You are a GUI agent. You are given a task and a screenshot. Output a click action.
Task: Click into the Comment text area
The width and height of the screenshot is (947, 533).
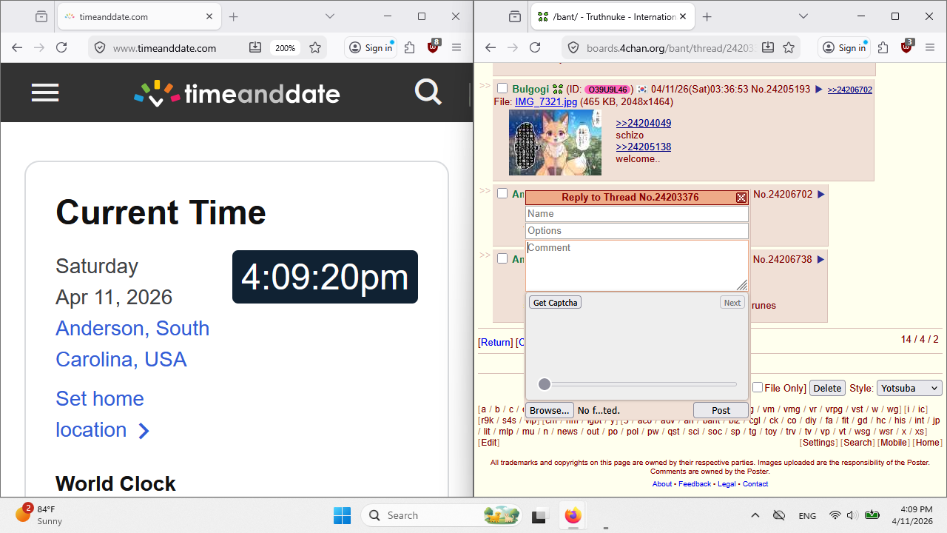(637, 266)
